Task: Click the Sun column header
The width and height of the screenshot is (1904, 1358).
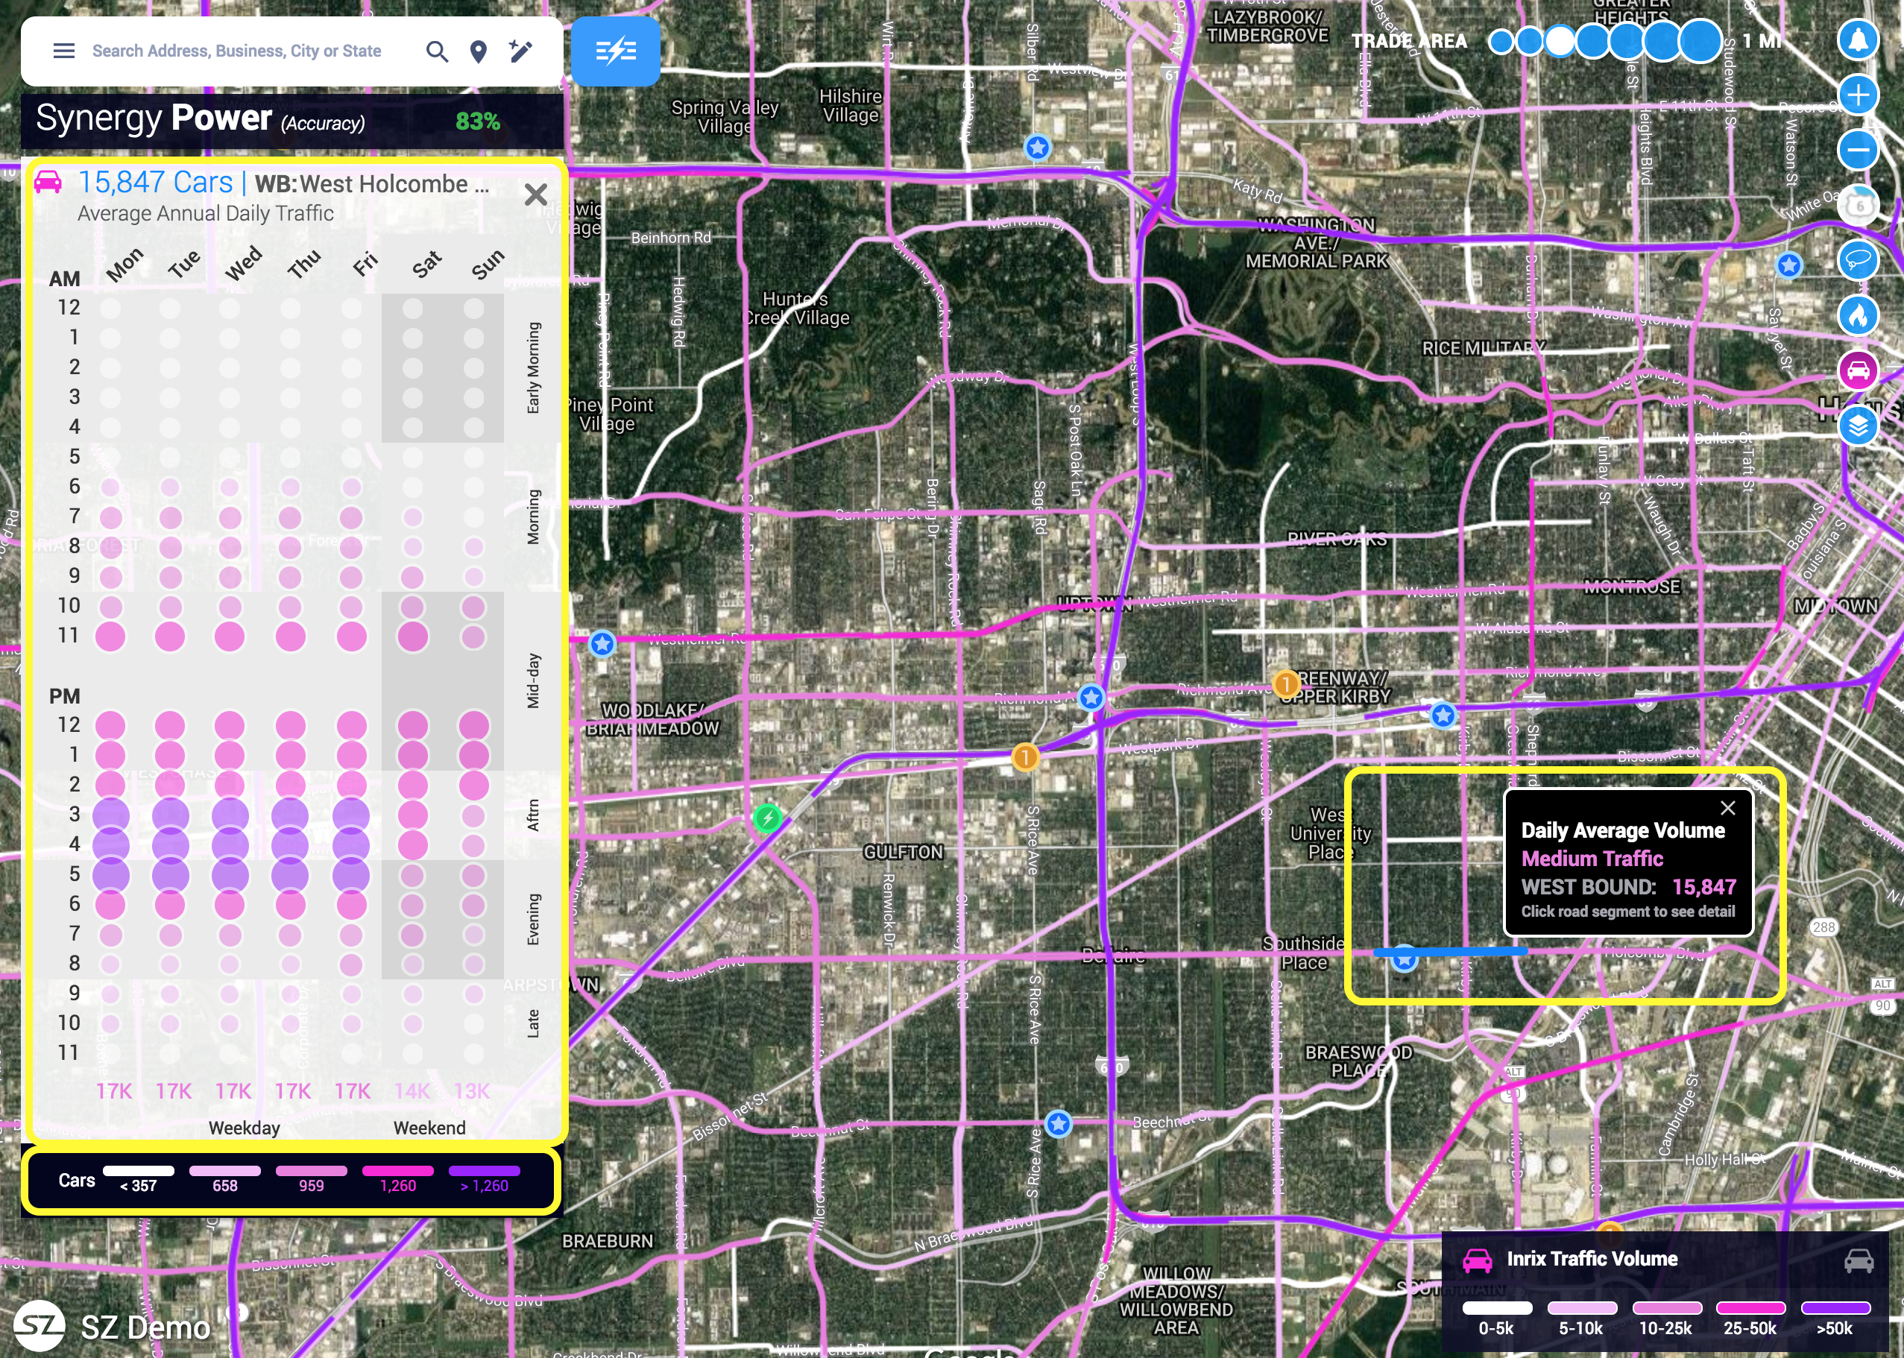Action: click(488, 265)
